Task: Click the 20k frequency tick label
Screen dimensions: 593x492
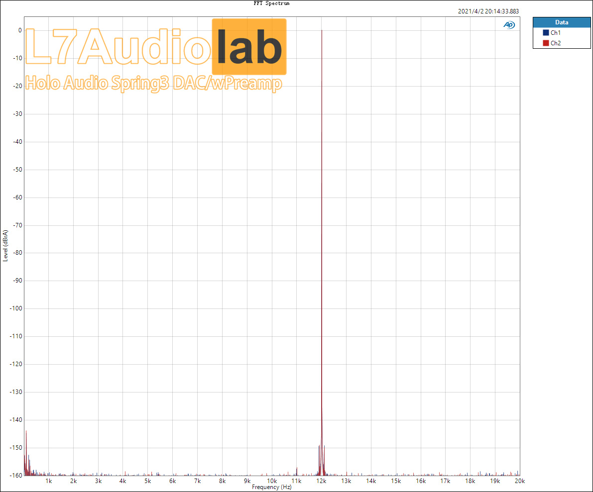Action: coord(519,481)
